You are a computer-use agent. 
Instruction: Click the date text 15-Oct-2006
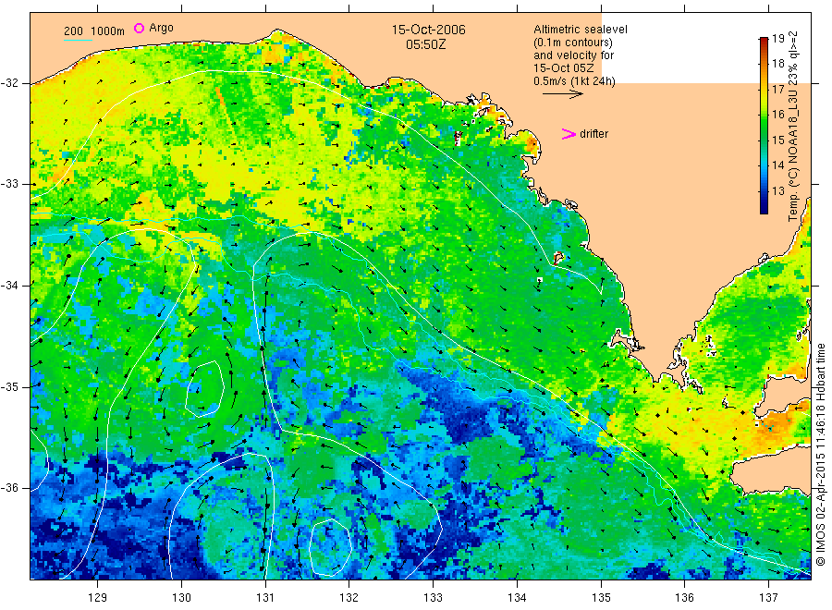pyautogui.click(x=428, y=30)
